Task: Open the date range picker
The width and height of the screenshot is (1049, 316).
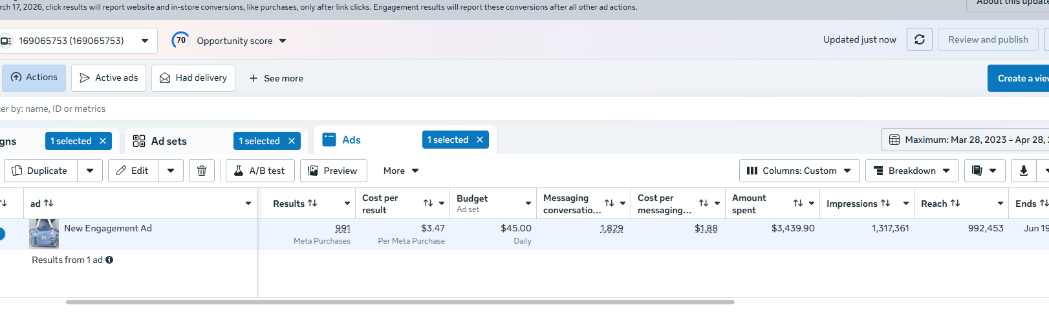Action: pyautogui.click(x=965, y=140)
